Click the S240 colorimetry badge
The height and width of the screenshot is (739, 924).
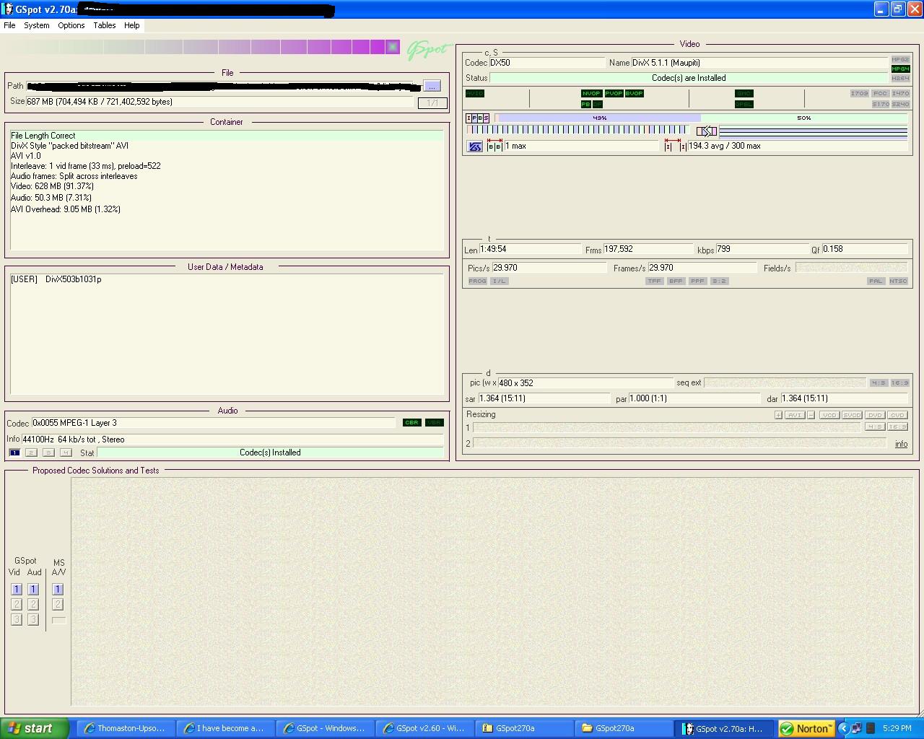900,105
